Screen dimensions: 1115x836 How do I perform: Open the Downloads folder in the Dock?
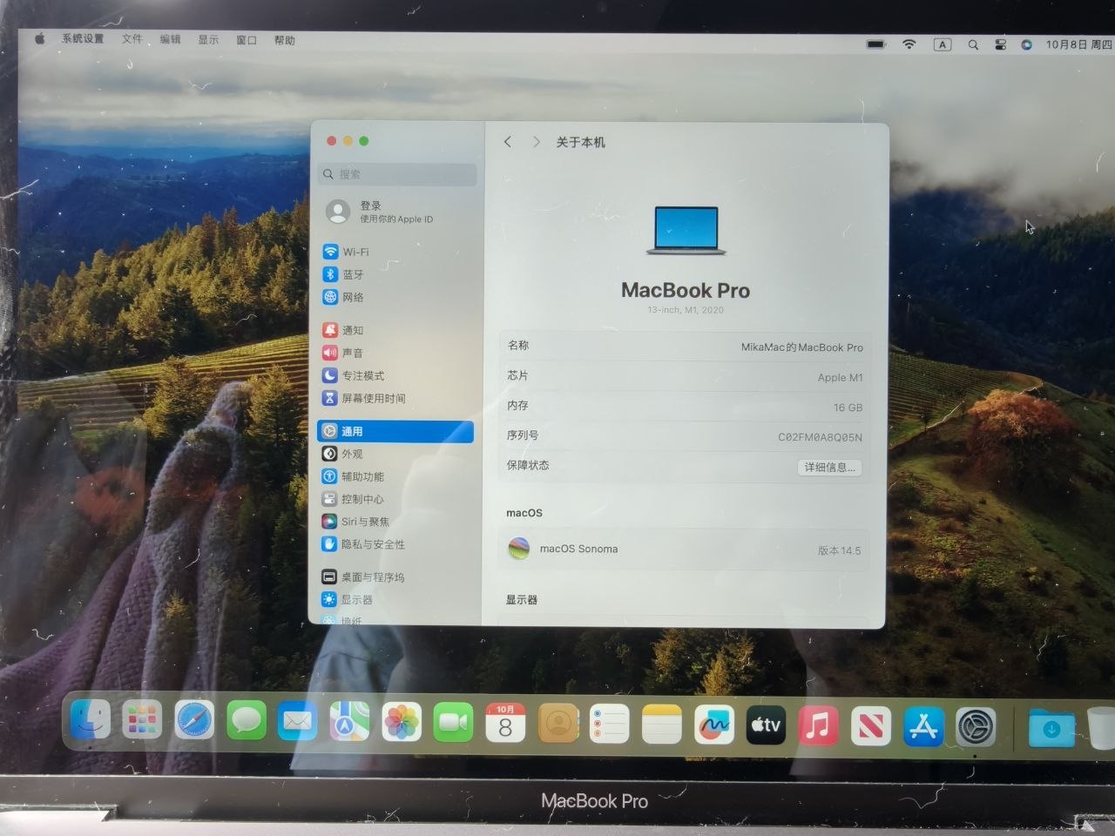pyautogui.click(x=1051, y=727)
